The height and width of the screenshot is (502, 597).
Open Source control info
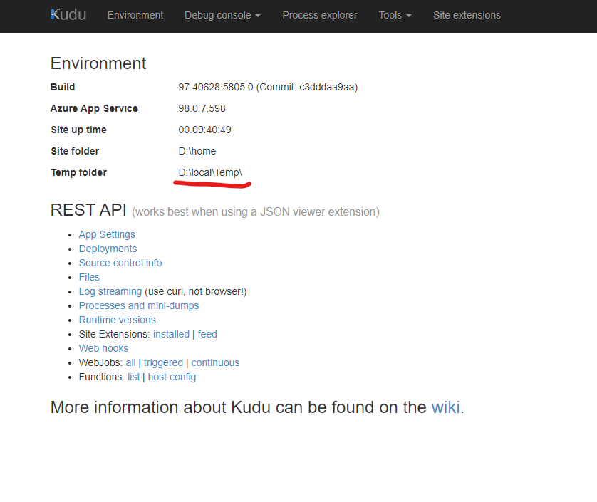(x=120, y=263)
